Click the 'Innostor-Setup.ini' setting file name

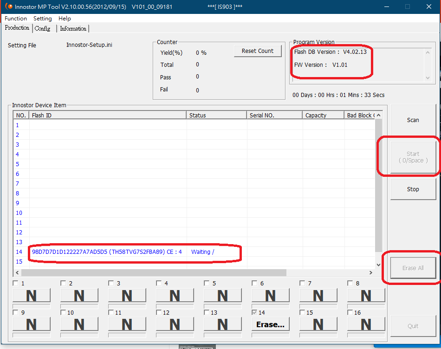89,45
